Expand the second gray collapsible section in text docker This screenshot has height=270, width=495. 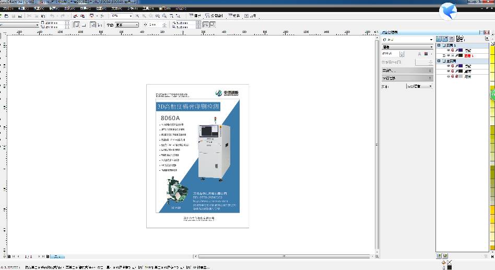tap(407, 78)
